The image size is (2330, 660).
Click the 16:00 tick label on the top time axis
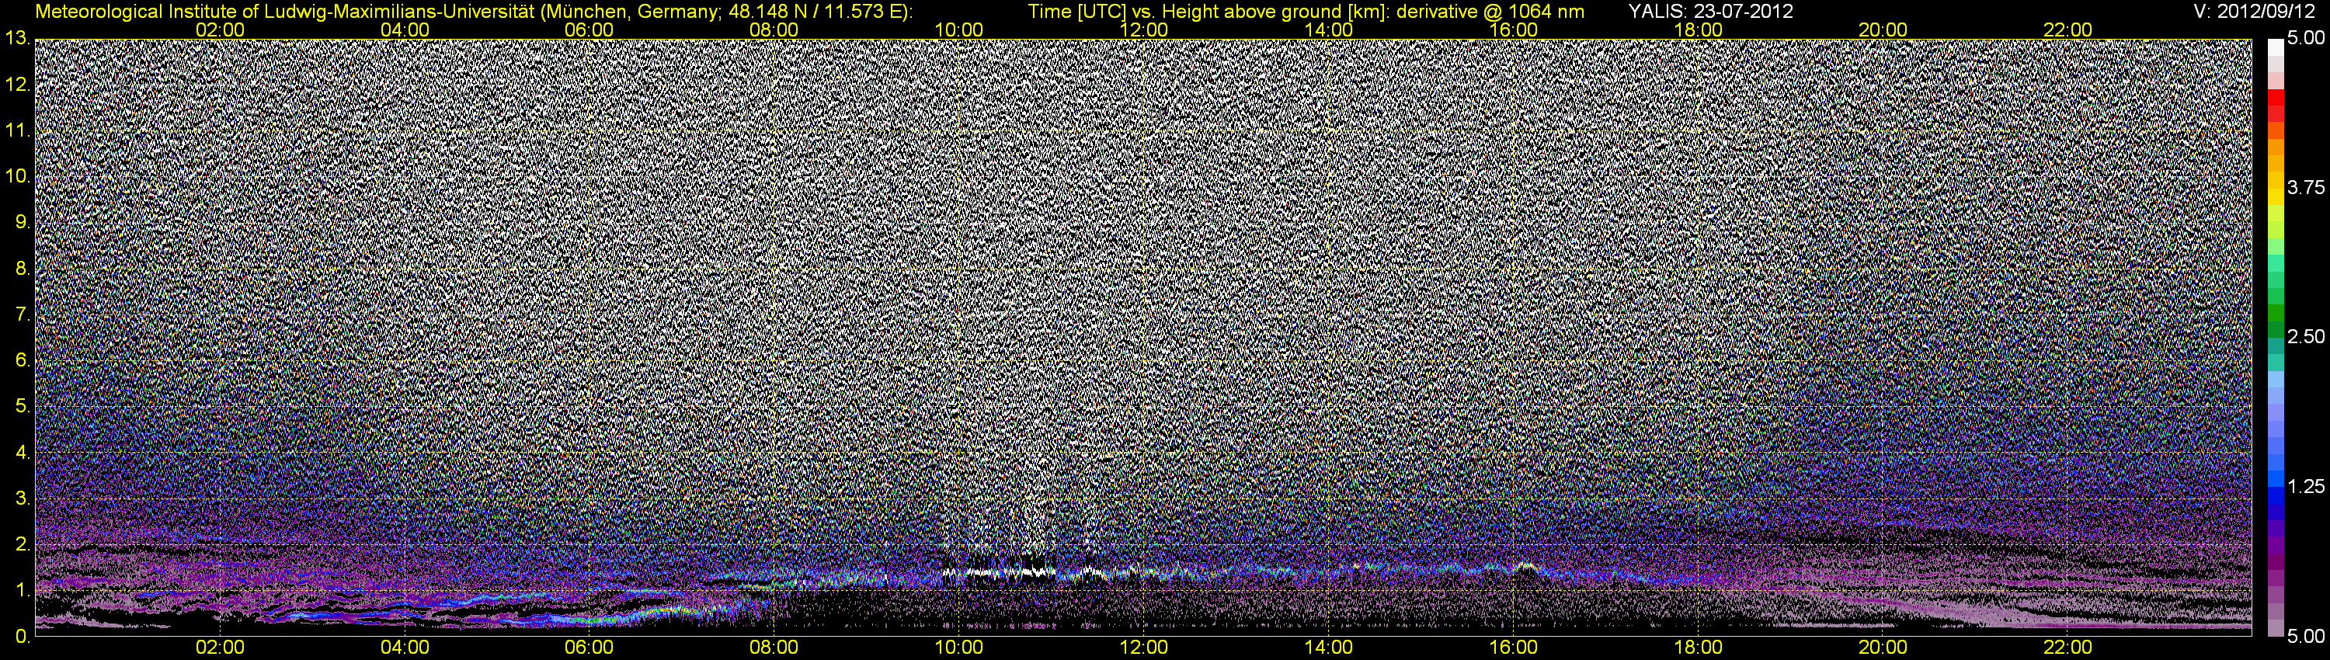tap(1513, 30)
